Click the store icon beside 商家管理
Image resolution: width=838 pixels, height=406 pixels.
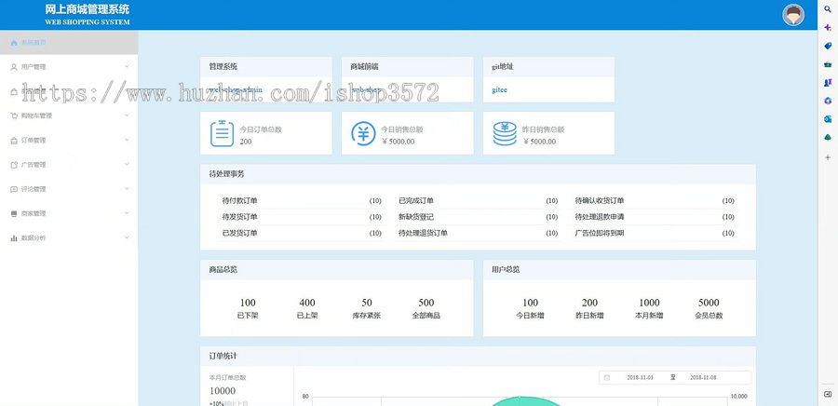coord(14,213)
